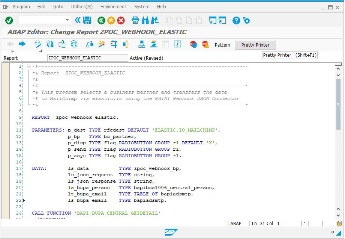345x239 pixels.
Task: Click the bottommost down arrow of editor scrollbar
Action: (338, 215)
